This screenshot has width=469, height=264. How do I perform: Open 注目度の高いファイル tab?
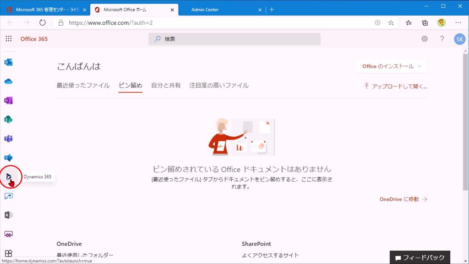coord(219,85)
